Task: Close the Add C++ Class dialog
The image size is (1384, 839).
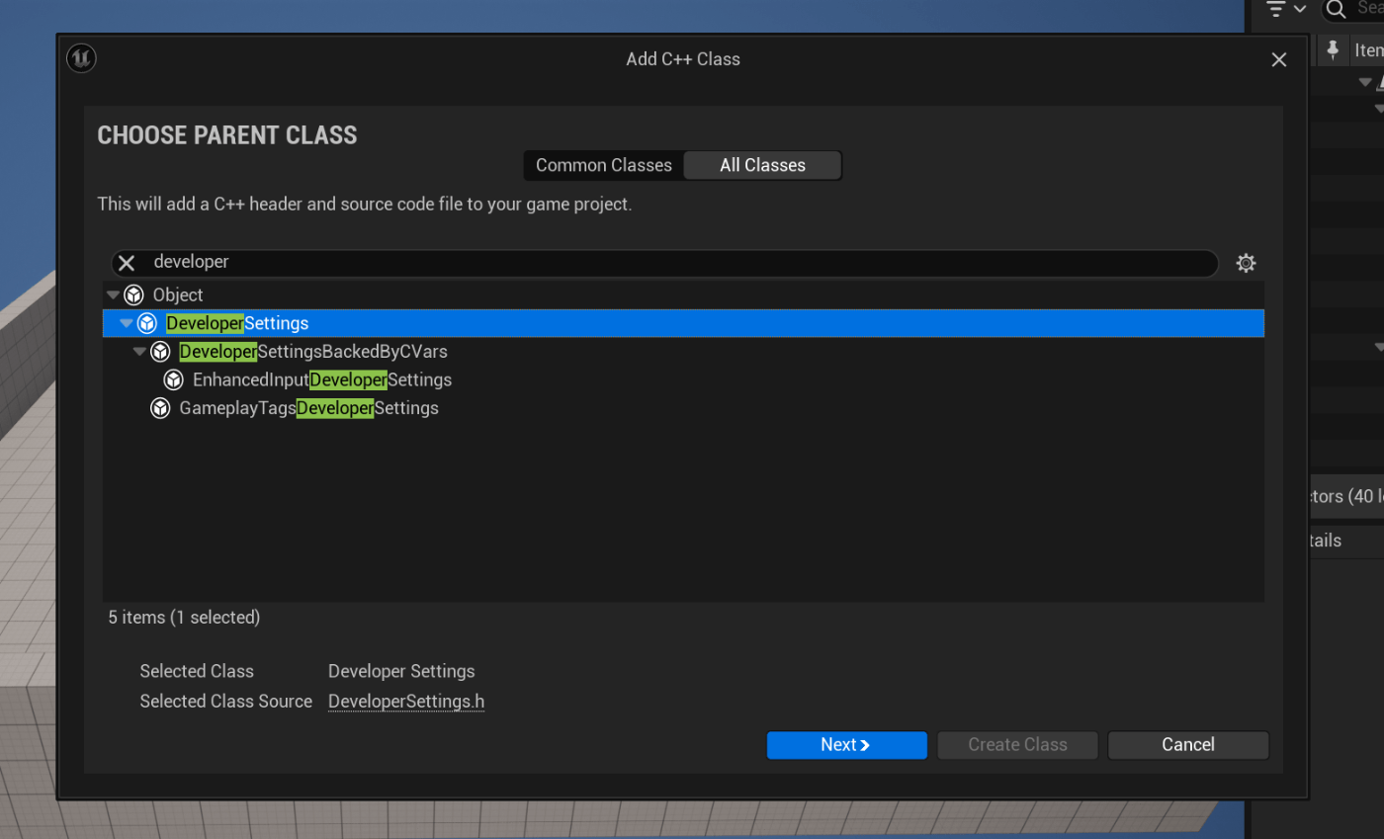Action: (x=1279, y=60)
